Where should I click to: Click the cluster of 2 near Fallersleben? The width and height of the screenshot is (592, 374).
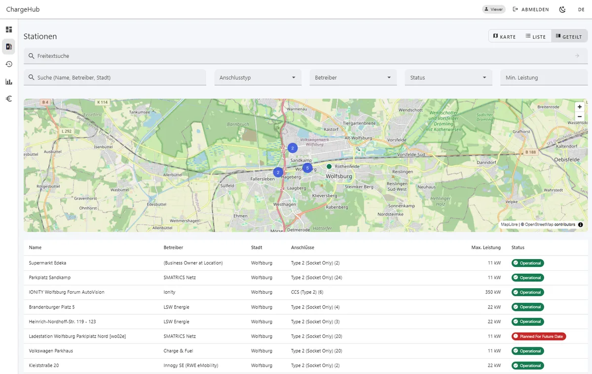coord(278,172)
